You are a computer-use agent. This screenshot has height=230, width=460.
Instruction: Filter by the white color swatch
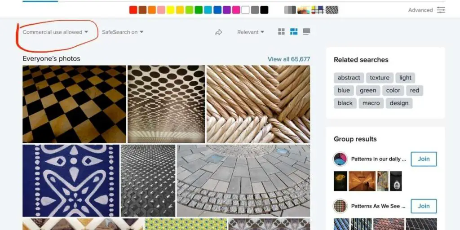point(246,10)
